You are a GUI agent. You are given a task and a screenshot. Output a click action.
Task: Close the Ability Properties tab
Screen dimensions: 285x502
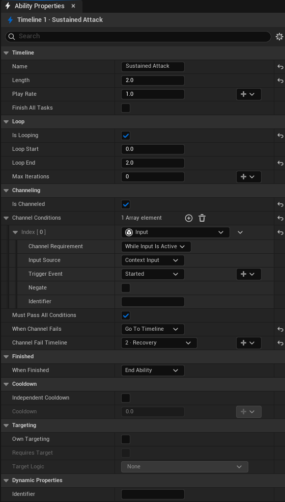[x=73, y=6]
